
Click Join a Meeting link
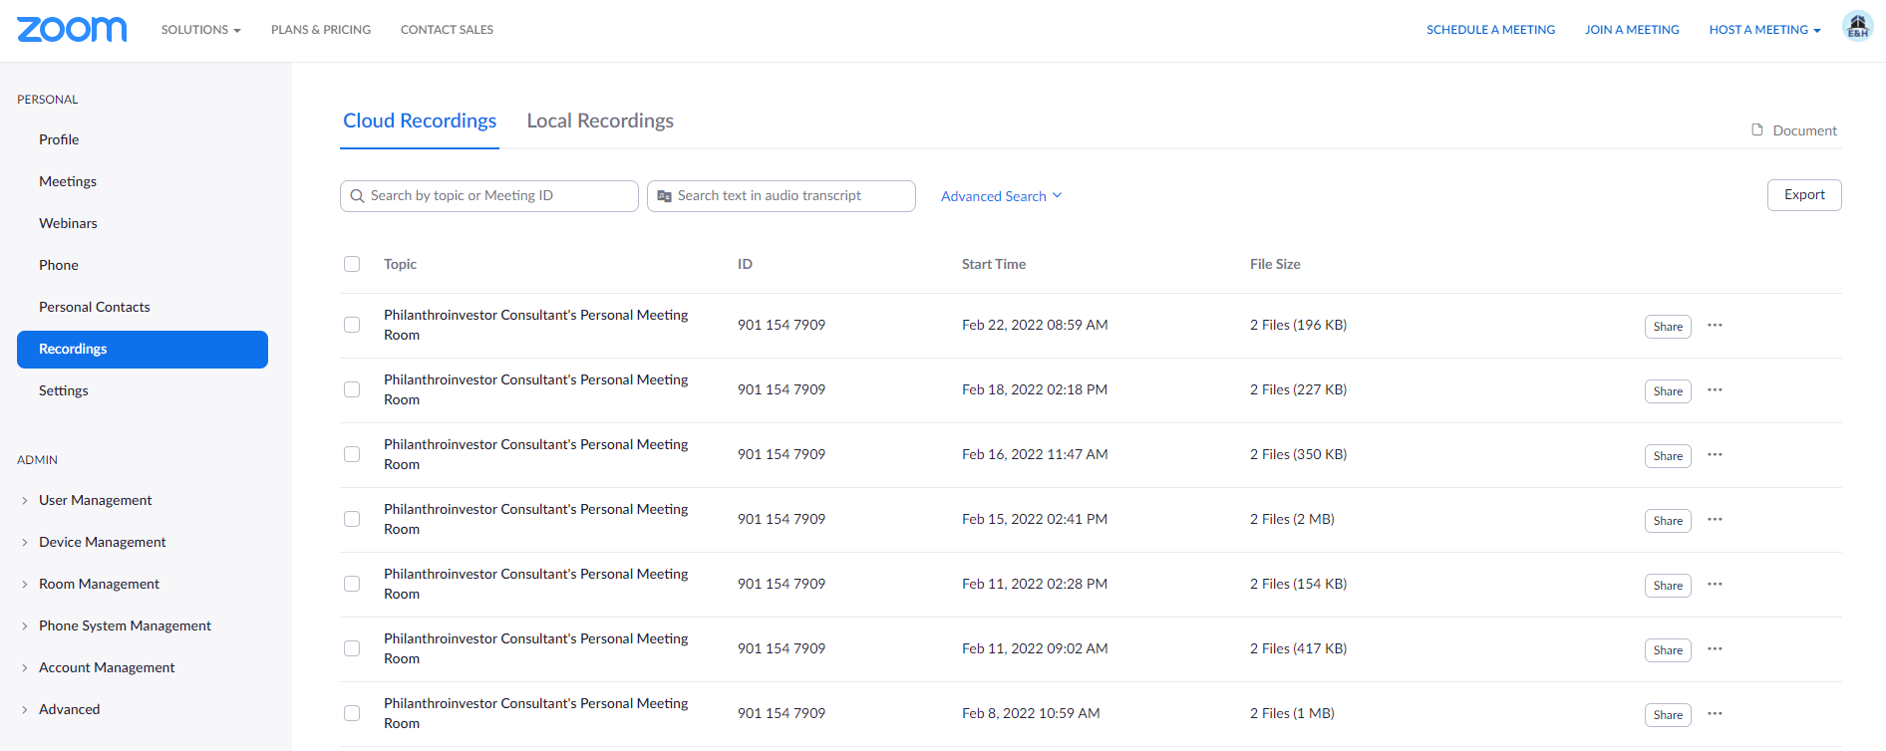pos(1632,30)
